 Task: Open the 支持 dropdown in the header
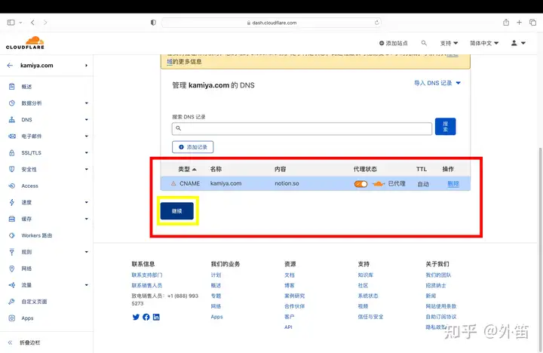[449, 43]
